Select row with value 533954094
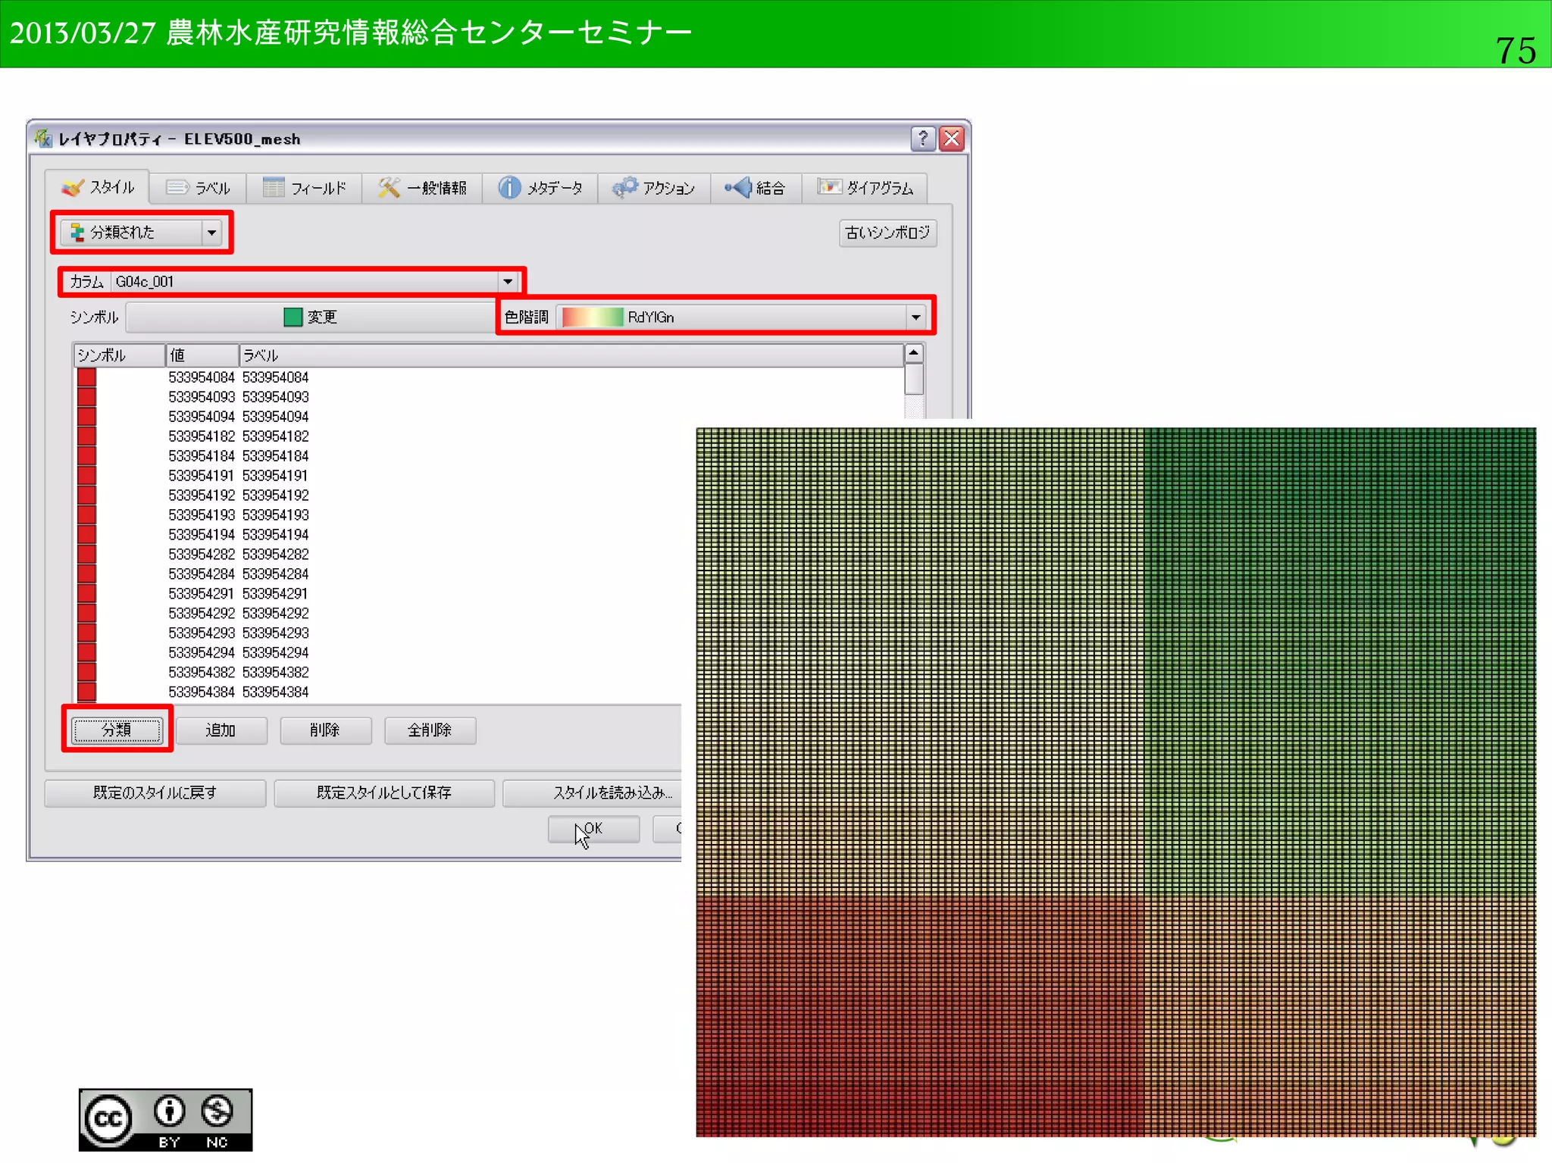Viewport: 1552px width, 1163px height. (x=489, y=416)
